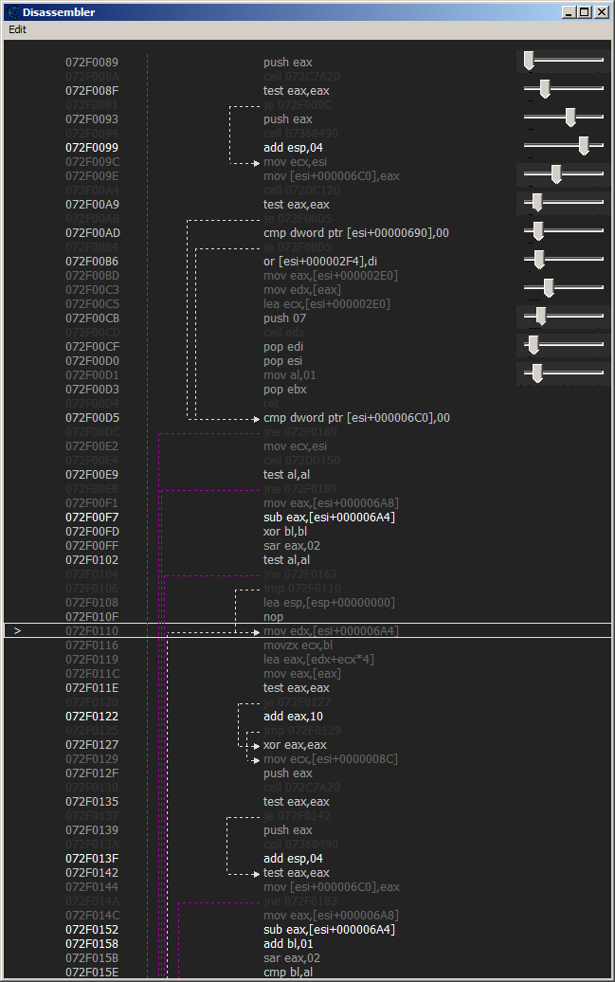
Task: Select the nop instruction at 072F010F
Action: [273, 617]
